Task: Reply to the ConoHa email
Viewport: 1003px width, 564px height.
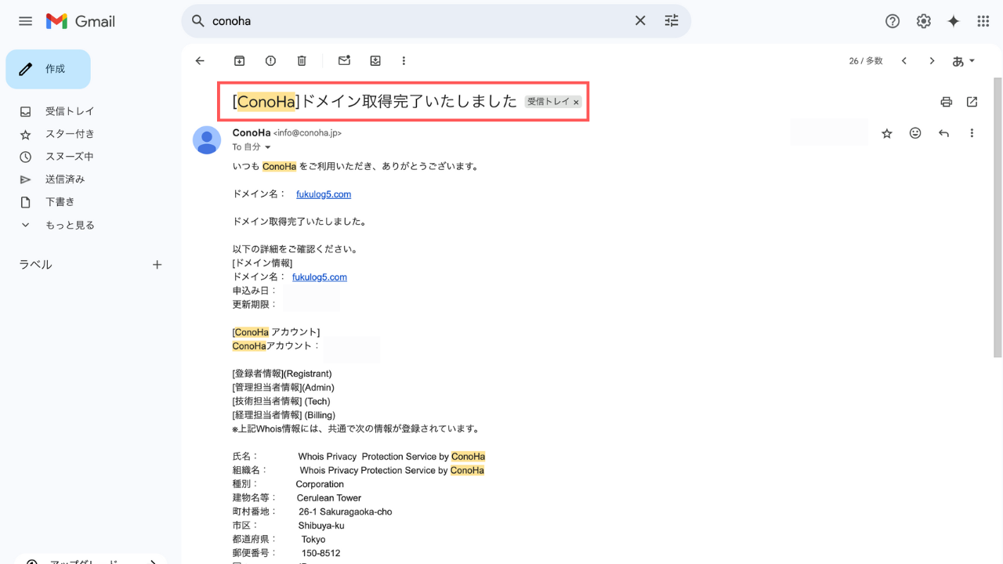Action: coord(943,133)
